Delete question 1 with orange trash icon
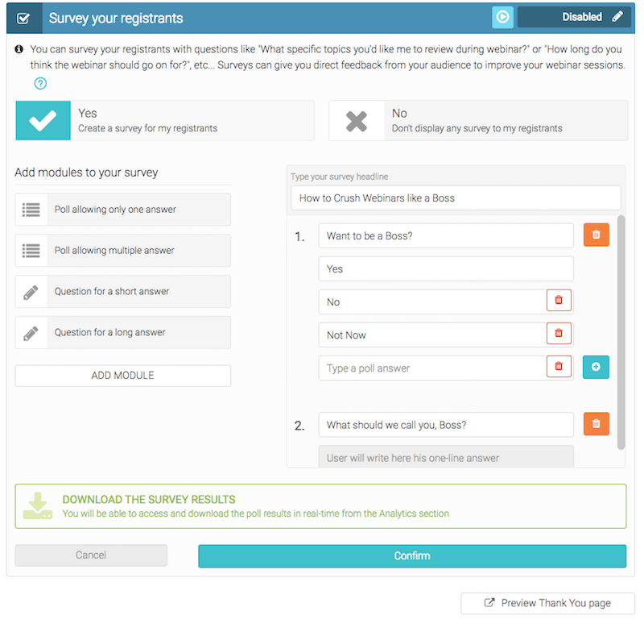 [x=596, y=235]
